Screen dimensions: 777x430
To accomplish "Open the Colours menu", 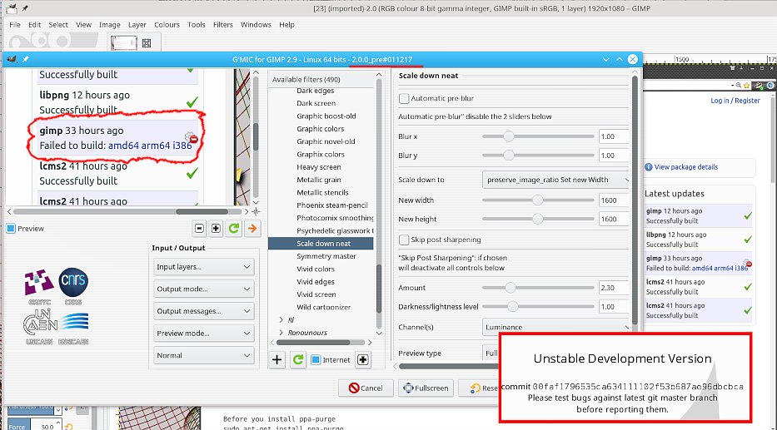I will (167, 25).
